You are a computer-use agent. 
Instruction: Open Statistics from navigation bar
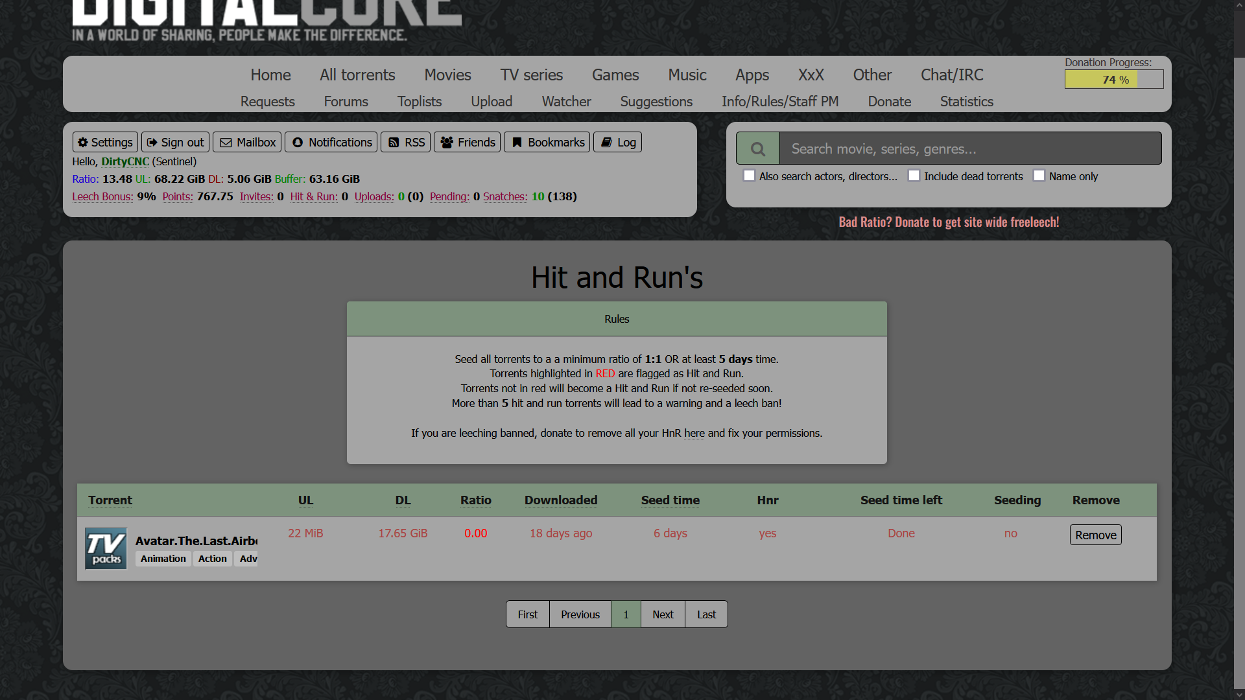(966, 102)
